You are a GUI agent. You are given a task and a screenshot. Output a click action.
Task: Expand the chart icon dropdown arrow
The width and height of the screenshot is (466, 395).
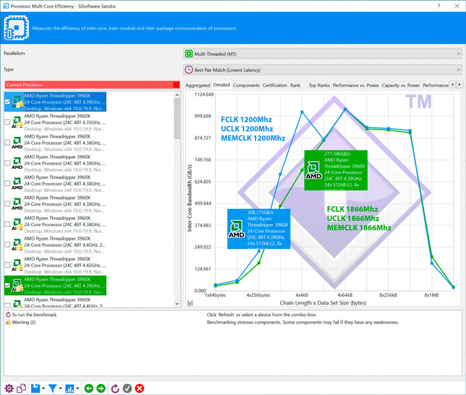coord(77,389)
